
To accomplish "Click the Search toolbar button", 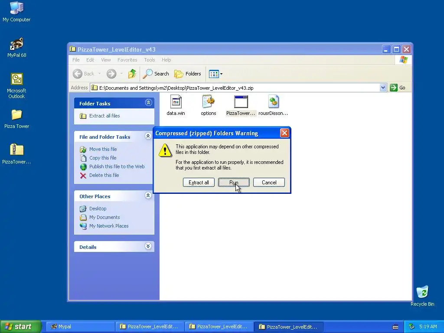I will click(x=156, y=74).
